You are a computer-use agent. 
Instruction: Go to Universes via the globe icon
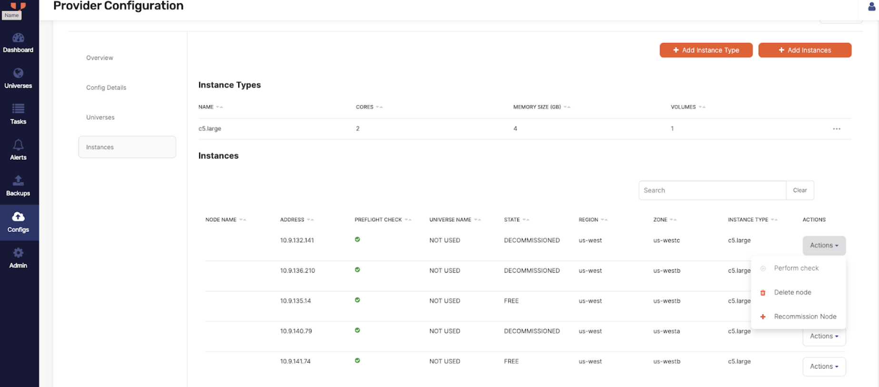(x=18, y=73)
